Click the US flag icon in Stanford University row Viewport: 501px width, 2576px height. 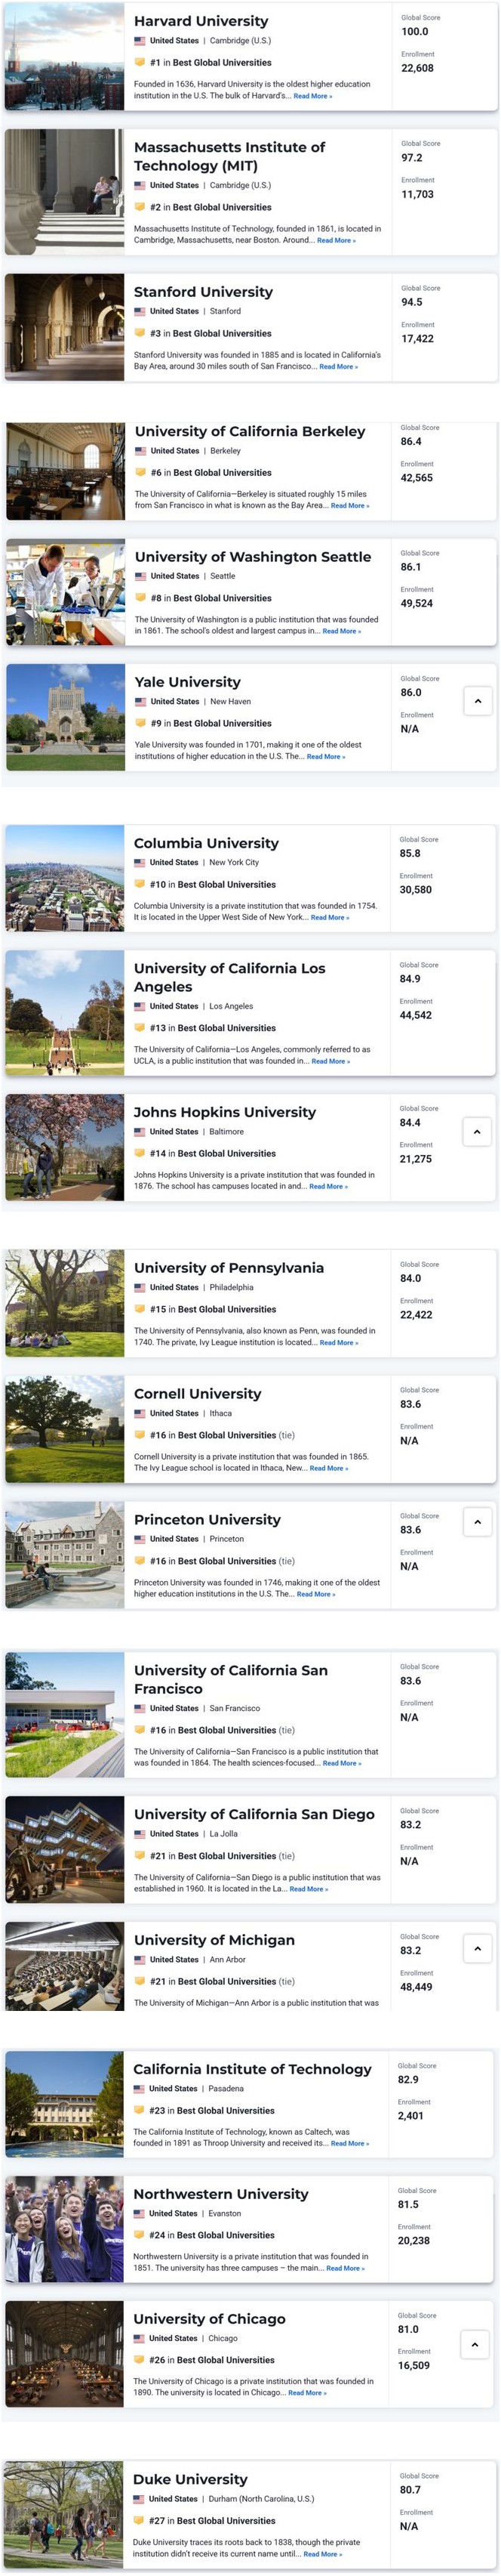pos(140,311)
